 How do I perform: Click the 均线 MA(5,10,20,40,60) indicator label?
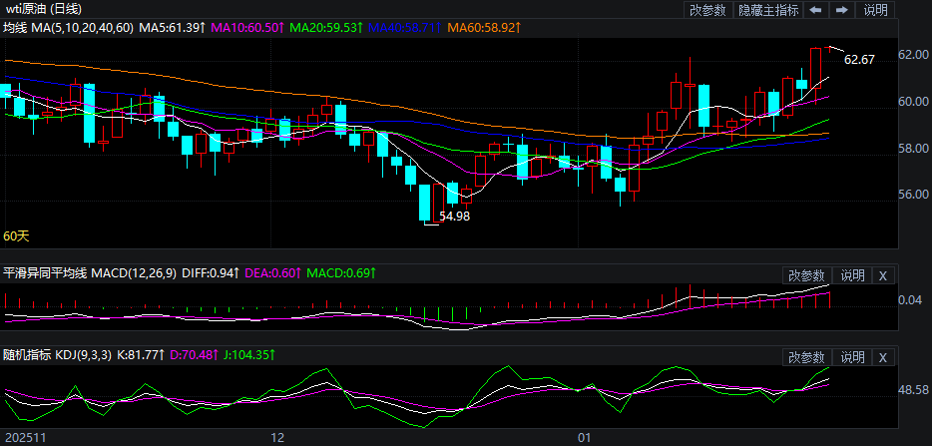[67, 28]
